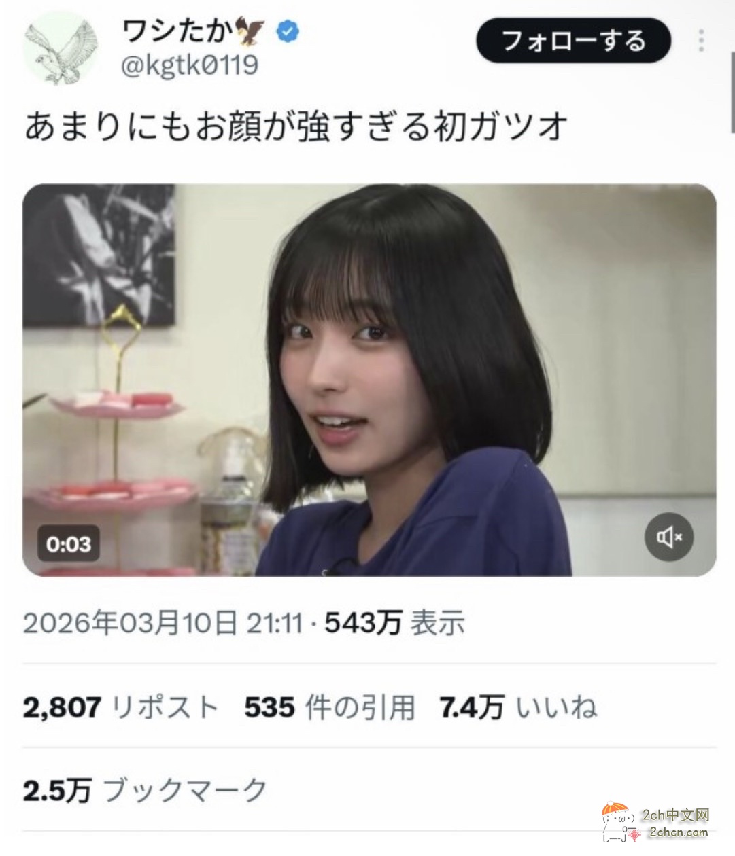Screen dimensions: 735x856
Task: Open the three-dot more options menu
Action: [701, 41]
